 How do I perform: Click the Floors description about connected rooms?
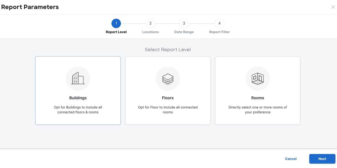(x=168, y=110)
